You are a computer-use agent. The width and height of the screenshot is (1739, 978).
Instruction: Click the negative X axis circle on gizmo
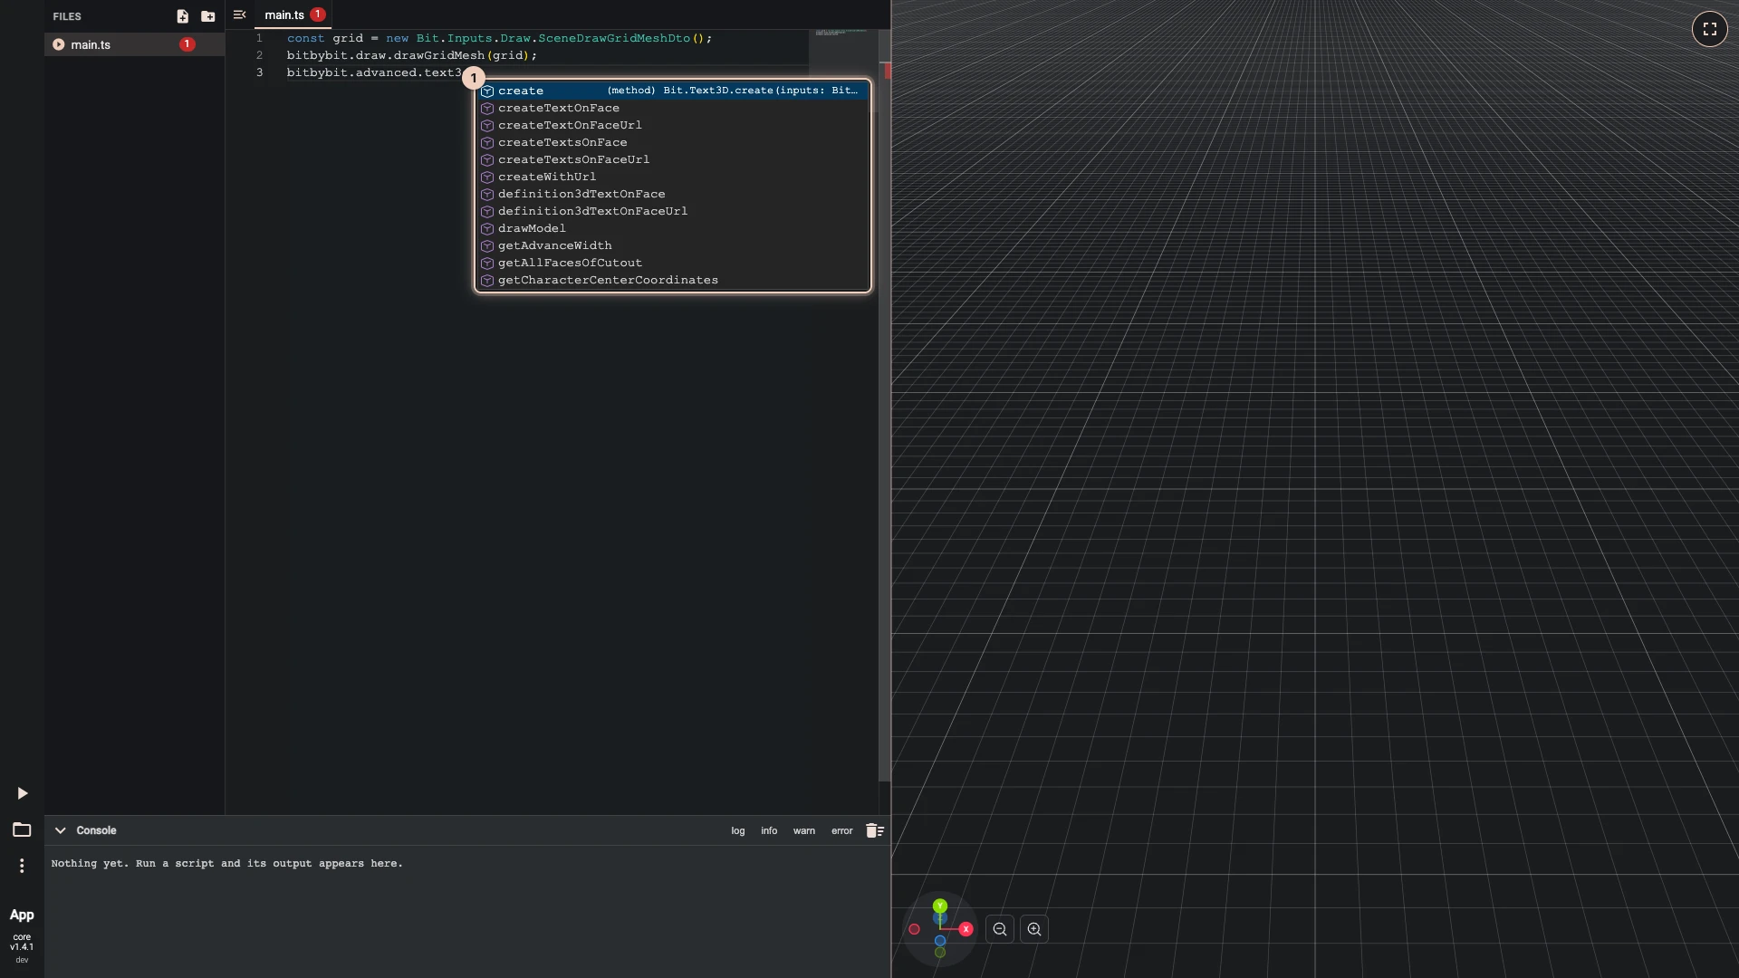coord(914,929)
